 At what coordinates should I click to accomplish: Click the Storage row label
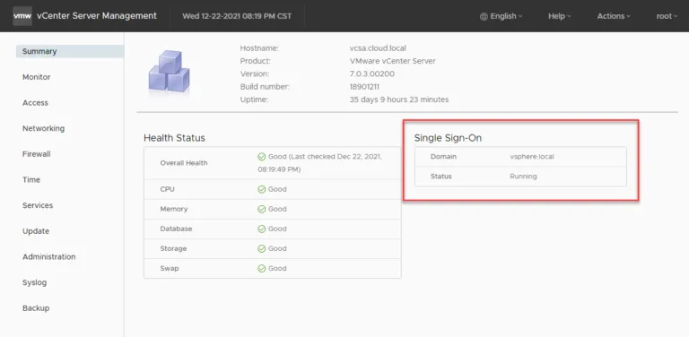tap(173, 248)
